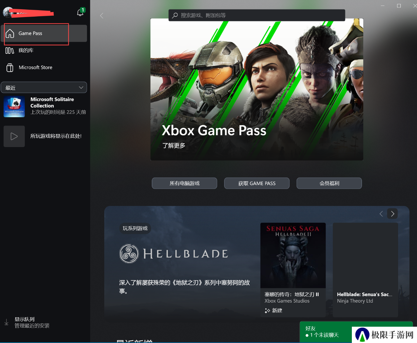Click Microsoft Solitaire Collection title text

point(52,102)
